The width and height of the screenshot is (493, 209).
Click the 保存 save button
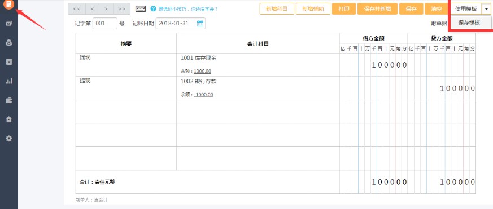pyautogui.click(x=411, y=9)
